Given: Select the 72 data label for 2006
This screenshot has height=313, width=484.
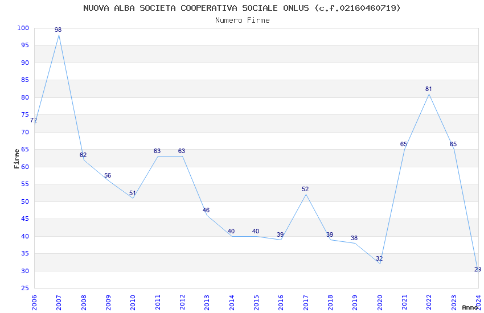Looking at the screenshot, I should coord(34,120).
